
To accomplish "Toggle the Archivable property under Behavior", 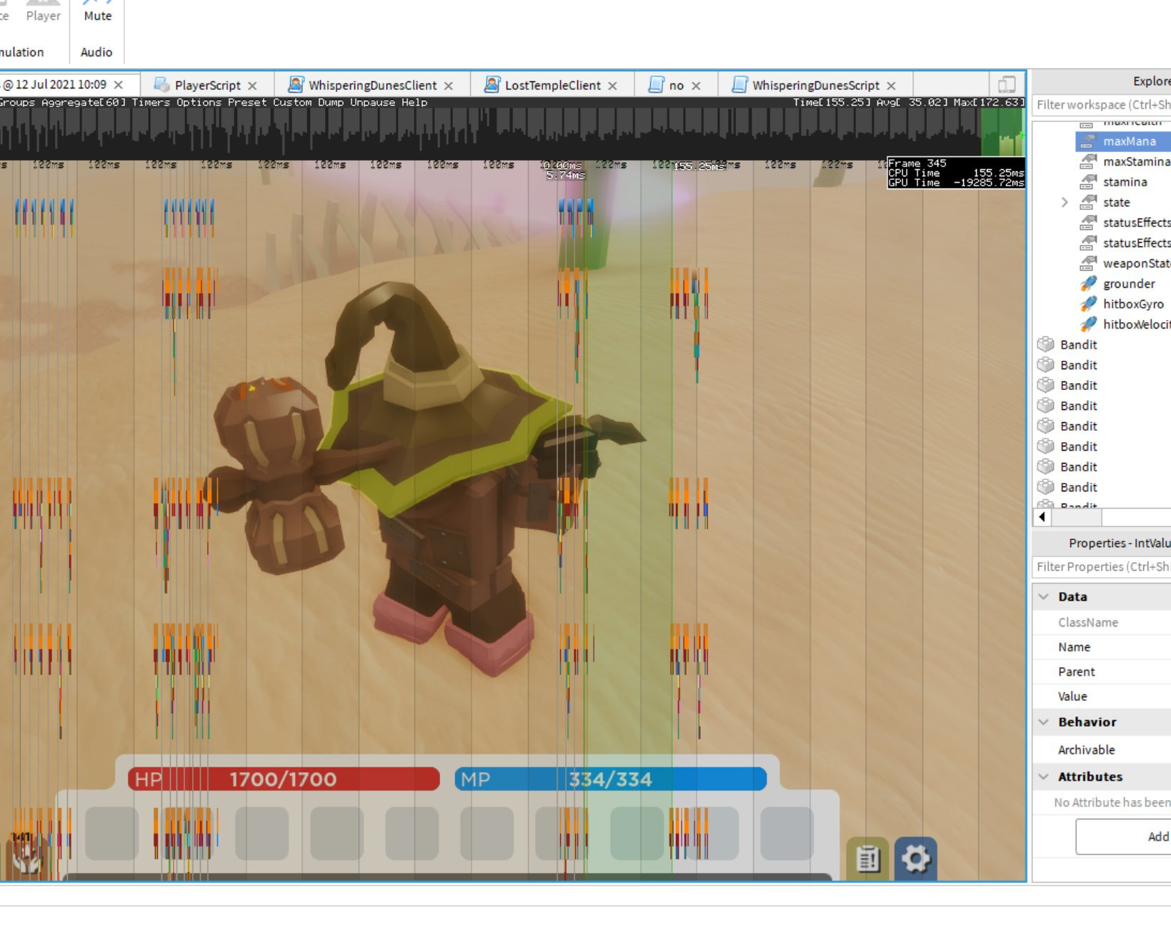I will click(x=1087, y=749).
